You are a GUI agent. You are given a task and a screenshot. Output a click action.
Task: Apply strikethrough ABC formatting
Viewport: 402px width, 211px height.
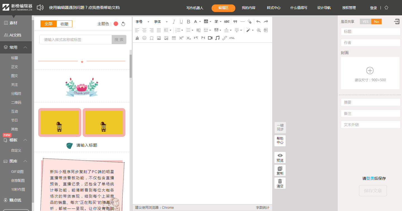point(227,22)
